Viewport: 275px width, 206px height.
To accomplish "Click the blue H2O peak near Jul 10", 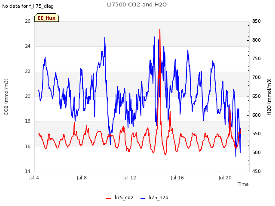I will click(105, 37).
